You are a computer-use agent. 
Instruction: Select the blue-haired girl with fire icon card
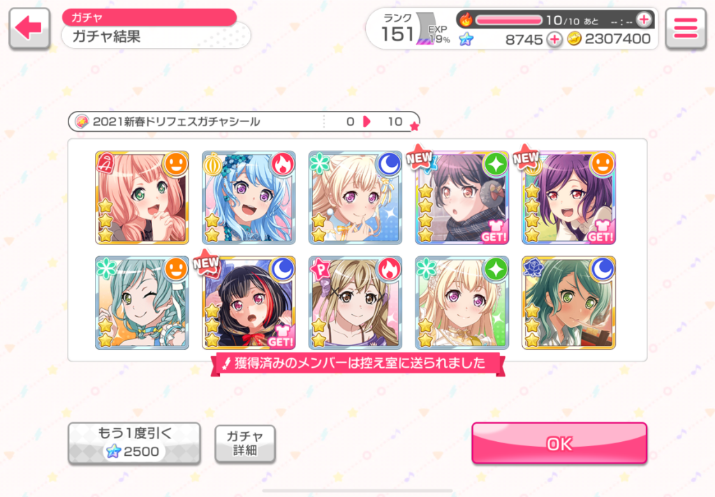point(249,198)
